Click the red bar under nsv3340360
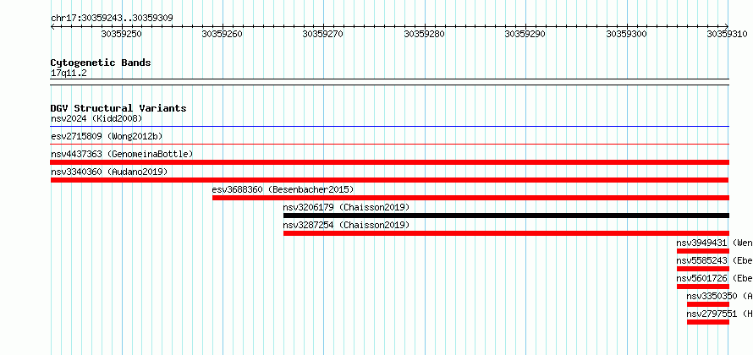The width and height of the screenshot is (753, 355). pos(390,180)
